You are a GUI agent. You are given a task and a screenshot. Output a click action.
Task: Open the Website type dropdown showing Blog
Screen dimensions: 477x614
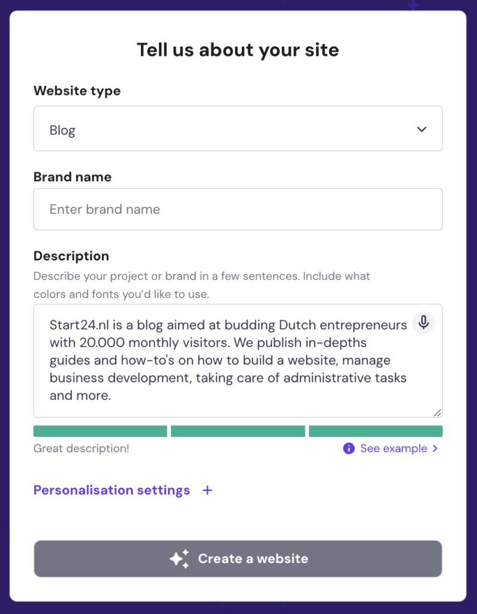point(238,129)
